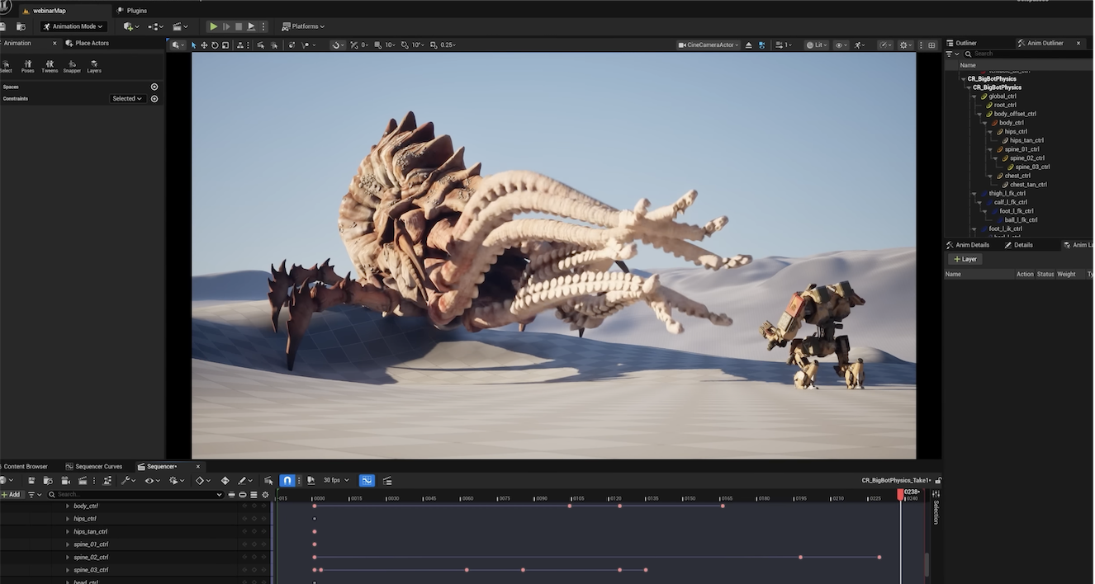The height and width of the screenshot is (584, 1095).
Task: Switch to the Sequencer Curves tab
Action: (x=98, y=467)
